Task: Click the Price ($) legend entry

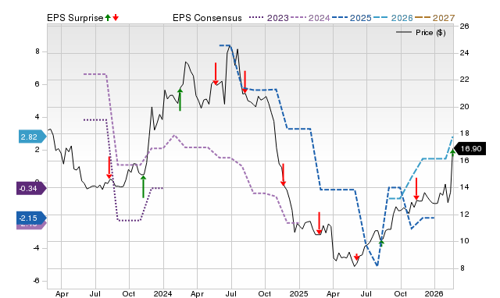Action: pyautogui.click(x=421, y=33)
